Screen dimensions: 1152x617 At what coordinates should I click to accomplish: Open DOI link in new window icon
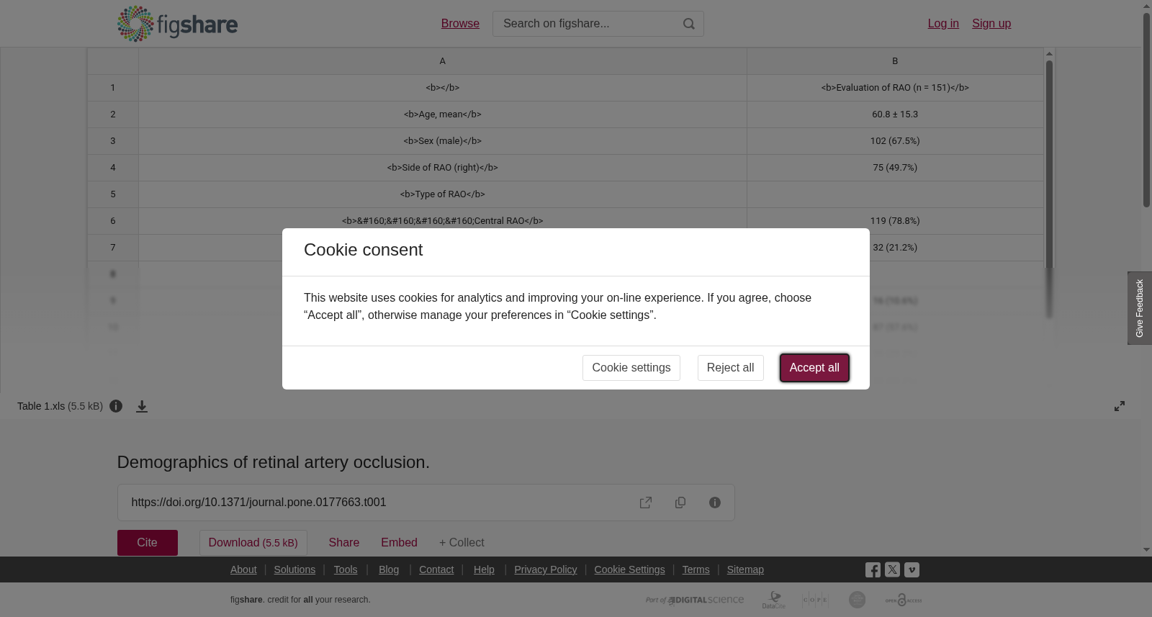point(646,503)
